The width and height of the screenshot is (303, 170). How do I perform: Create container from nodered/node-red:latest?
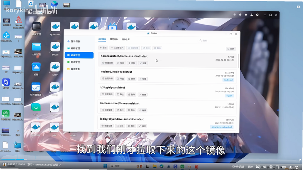(107, 79)
